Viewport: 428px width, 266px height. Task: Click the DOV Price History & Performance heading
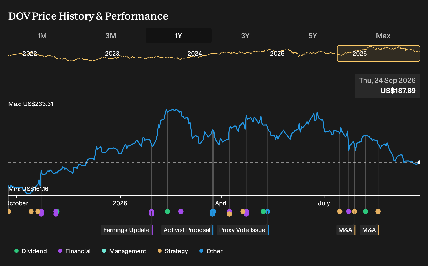point(88,16)
